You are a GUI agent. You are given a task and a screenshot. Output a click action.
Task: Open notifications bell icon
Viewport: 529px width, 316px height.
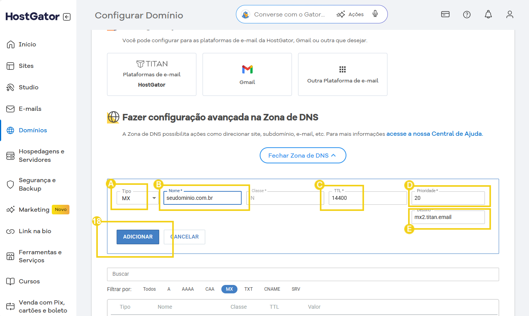click(x=488, y=15)
